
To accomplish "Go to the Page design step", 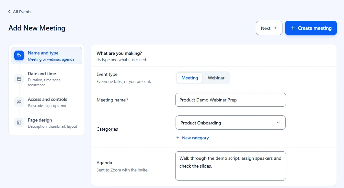I will 47,123.
